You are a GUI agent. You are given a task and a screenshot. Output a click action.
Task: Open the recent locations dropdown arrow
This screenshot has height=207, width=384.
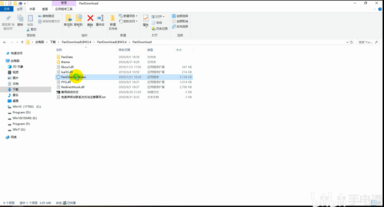(17, 42)
